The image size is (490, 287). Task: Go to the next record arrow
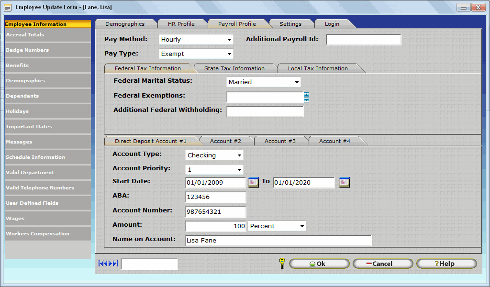point(110,263)
